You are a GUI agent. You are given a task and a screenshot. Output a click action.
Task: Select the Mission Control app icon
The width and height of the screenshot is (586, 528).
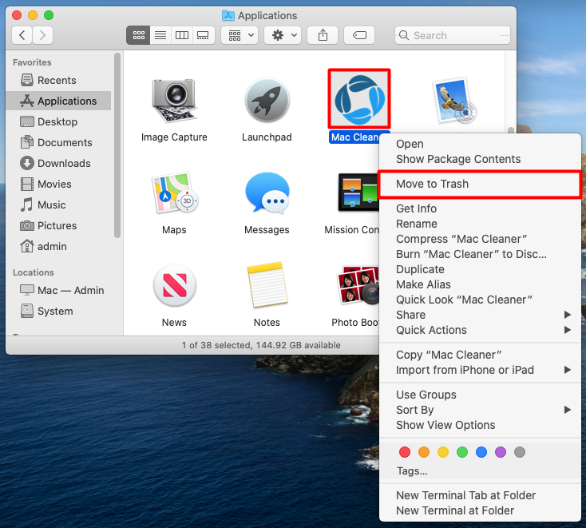358,193
